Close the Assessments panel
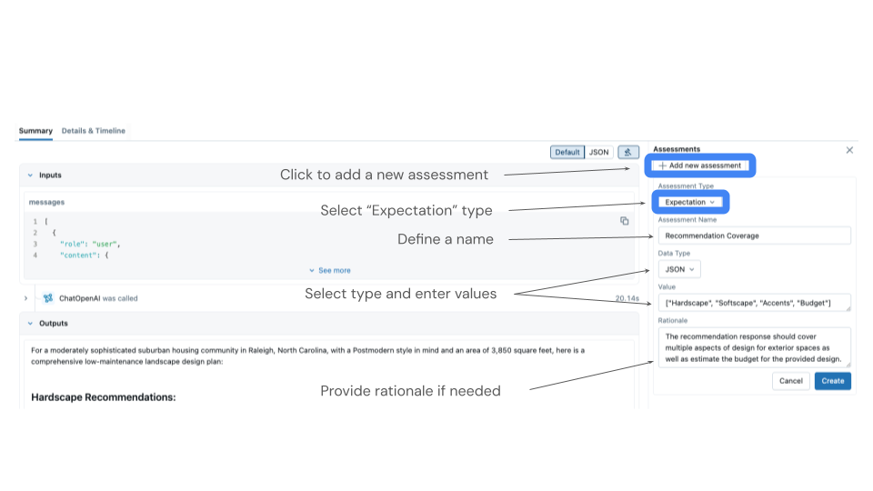Screen dimensions: 873x491 [x=849, y=150]
